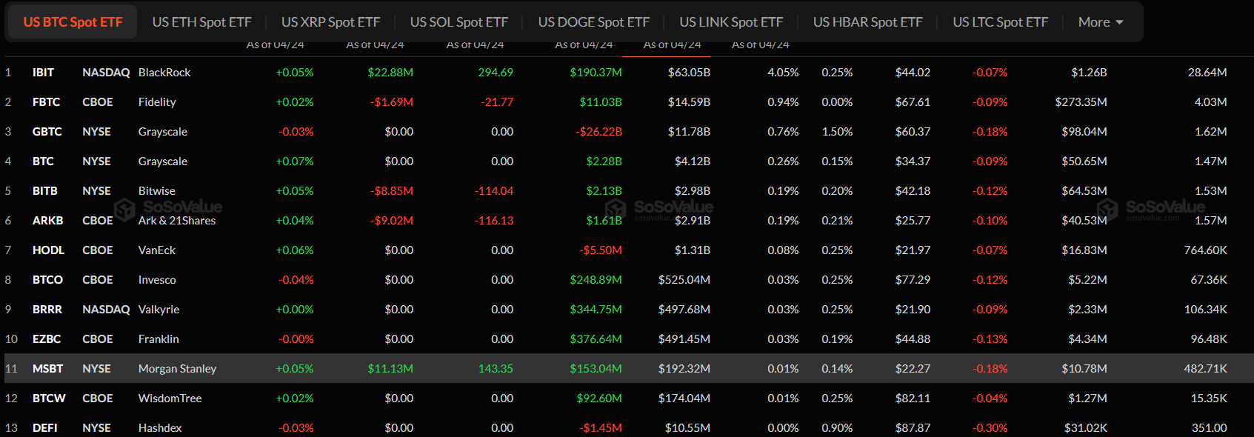The image size is (1254, 437).
Task: Click DEFI daily change -0.30%
Action: (x=990, y=428)
